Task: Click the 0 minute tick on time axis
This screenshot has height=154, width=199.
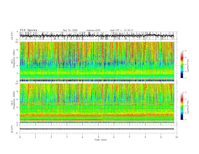Action: pyautogui.click(x=20, y=137)
